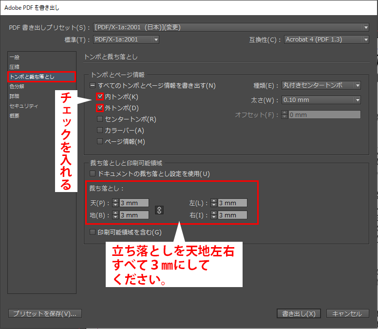Click 天(P) bleed value field
Viewport: 378px width, 329px height.
tap(134, 203)
